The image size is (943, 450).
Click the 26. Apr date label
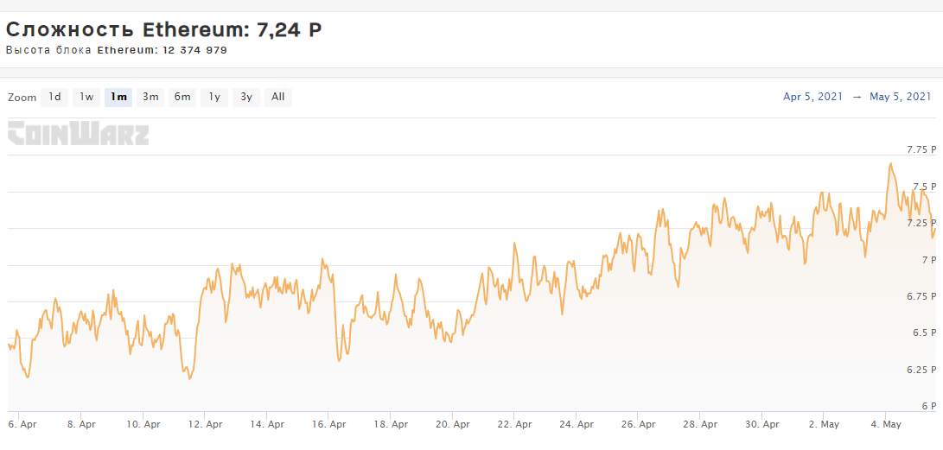point(639,424)
